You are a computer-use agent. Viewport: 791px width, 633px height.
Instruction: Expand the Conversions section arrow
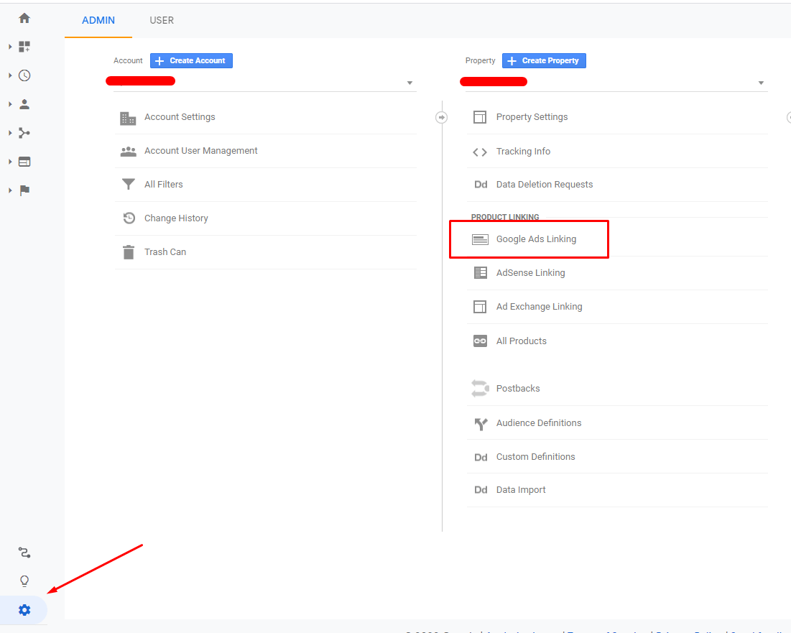[x=10, y=190]
